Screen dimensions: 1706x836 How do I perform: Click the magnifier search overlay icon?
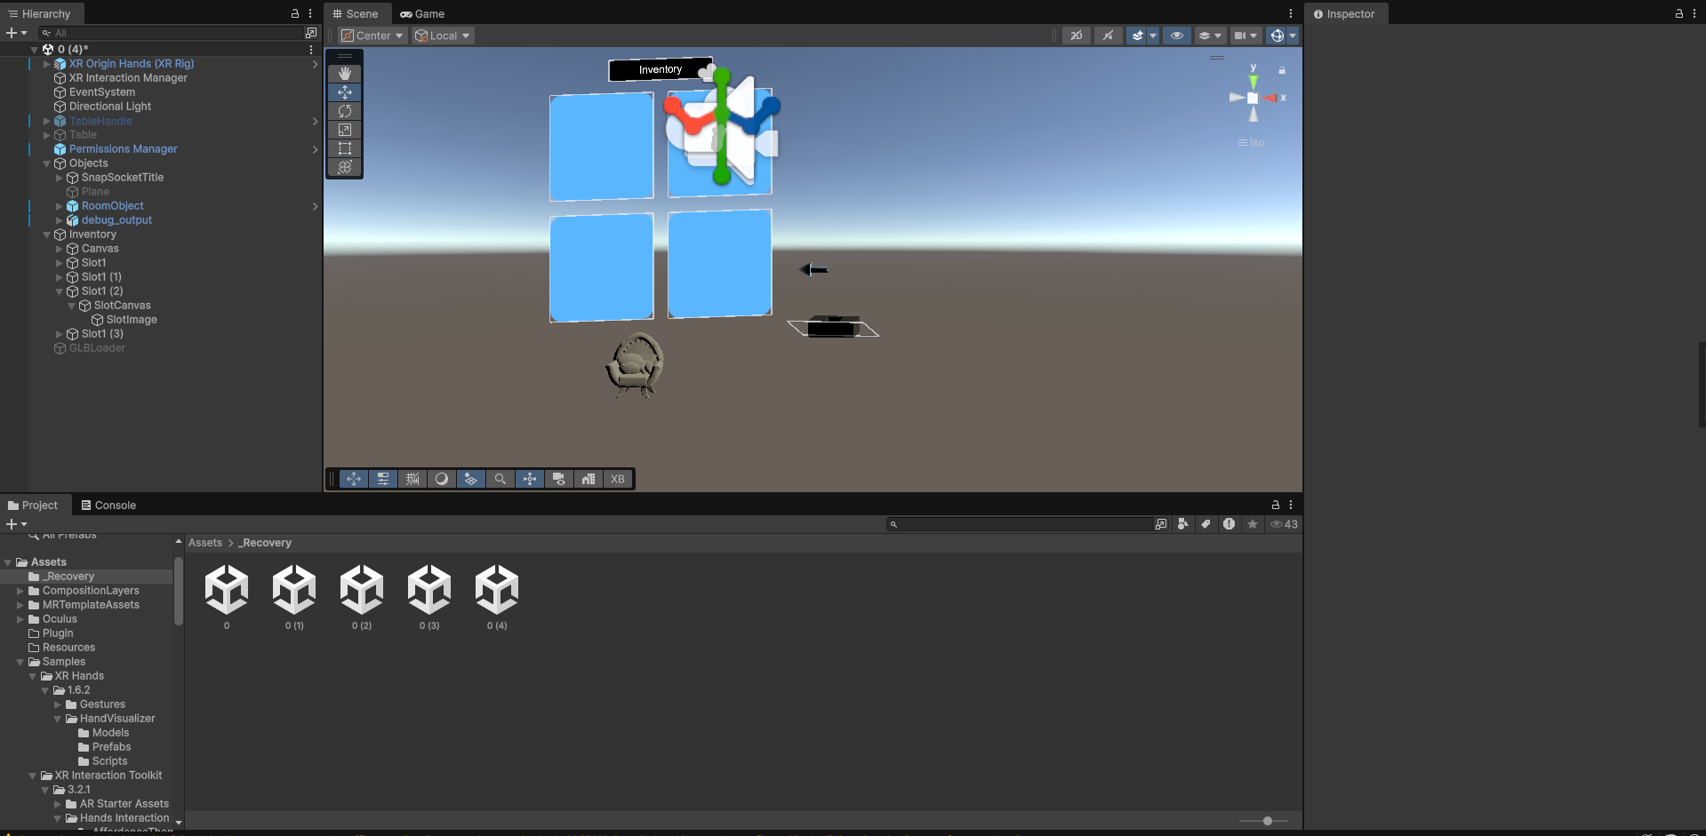pyautogui.click(x=501, y=479)
